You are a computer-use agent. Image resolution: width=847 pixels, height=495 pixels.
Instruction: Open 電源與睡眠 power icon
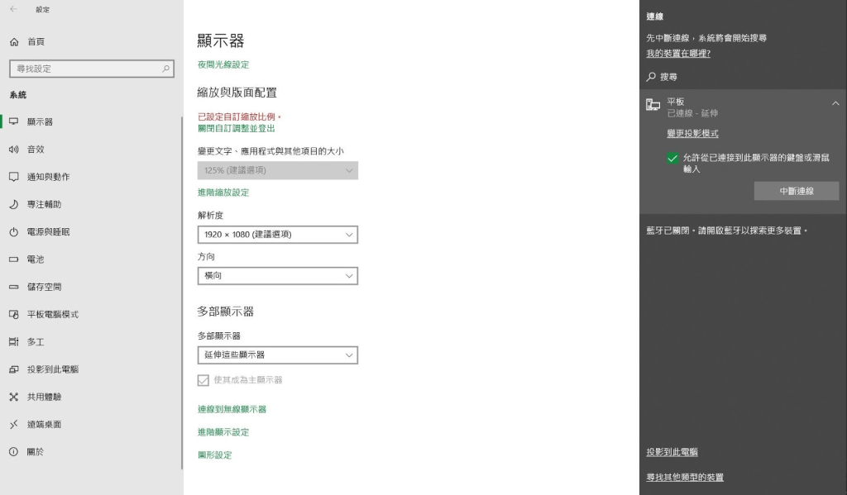[13, 232]
